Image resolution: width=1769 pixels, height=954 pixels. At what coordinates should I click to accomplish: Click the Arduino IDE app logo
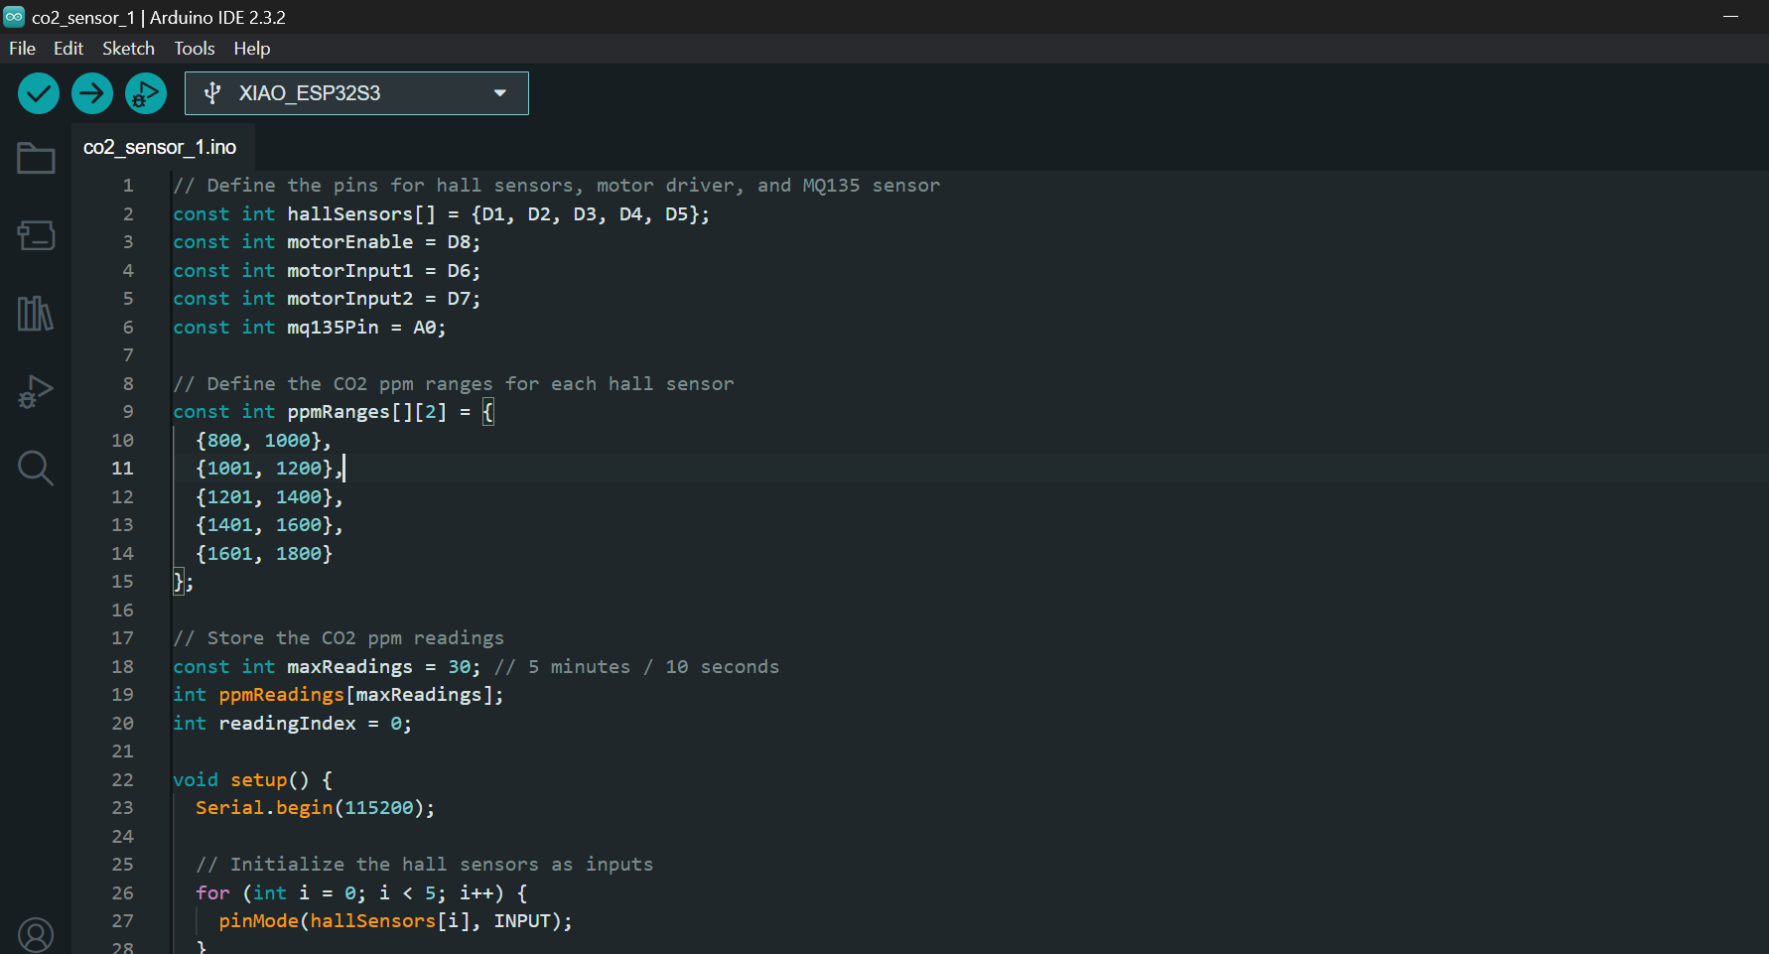(x=14, y=17)
